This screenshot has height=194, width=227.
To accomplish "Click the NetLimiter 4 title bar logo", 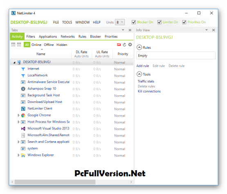I will point(13,13).
